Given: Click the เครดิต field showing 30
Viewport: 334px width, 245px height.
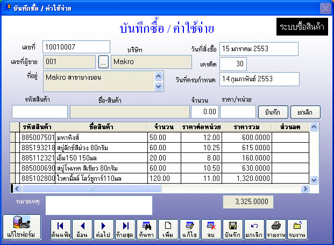Looking at the screenshot, I should tap(233, 64).
